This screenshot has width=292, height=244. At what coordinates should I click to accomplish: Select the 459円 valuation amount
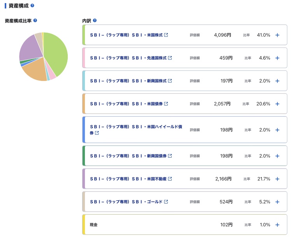coord(226,58)
